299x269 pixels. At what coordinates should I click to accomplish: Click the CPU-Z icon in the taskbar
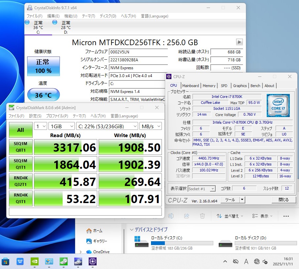click(x=93, y=261)
